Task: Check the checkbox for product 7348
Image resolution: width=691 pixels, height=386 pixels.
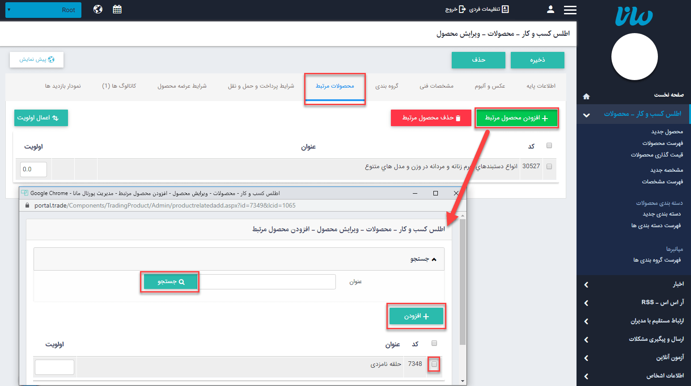Action: coord(433,364)
